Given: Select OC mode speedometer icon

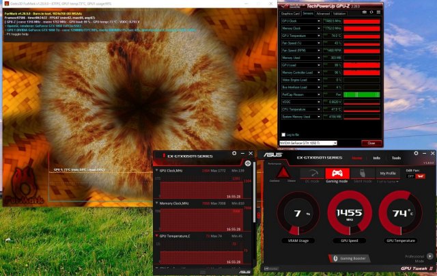Looking at the screenshot, I should coord(312,174).
